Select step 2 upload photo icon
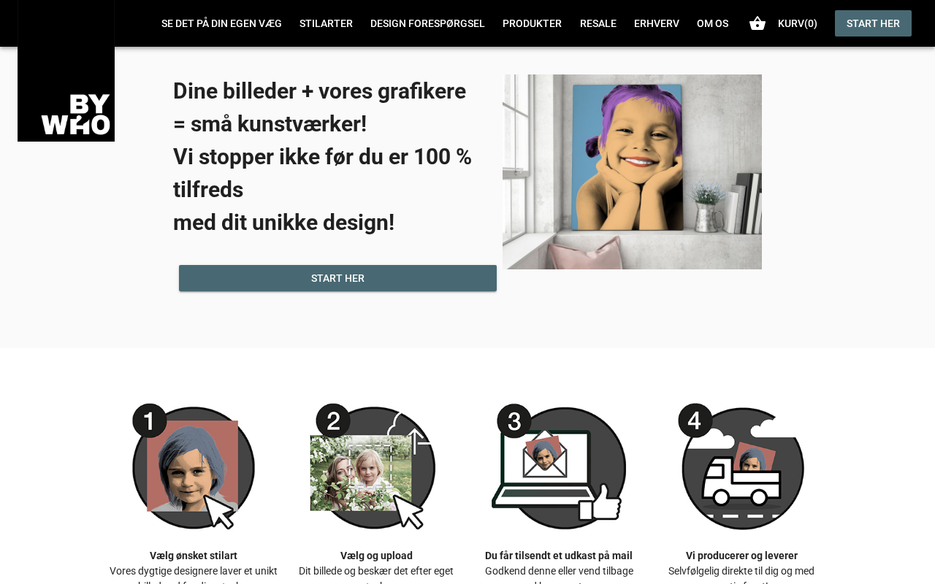Screen dimensions: 935x584 tap(373, 466)
